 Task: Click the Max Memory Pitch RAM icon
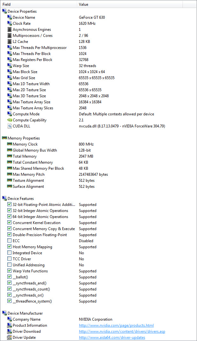coord(9,174)
